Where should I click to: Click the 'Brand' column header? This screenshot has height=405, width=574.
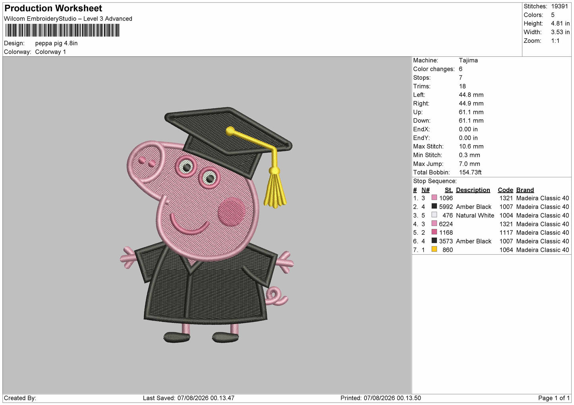pyautogui.click(x=525, y=190)
